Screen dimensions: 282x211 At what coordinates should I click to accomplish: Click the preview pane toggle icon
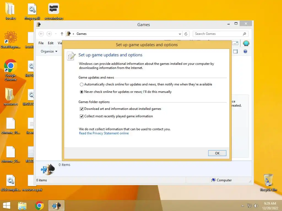coord(235,51)
